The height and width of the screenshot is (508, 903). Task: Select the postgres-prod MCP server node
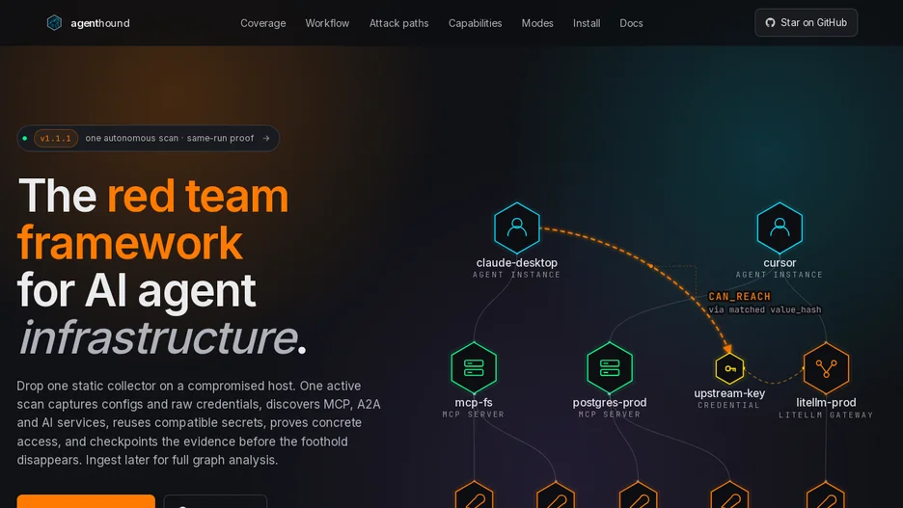coord(610,367)
